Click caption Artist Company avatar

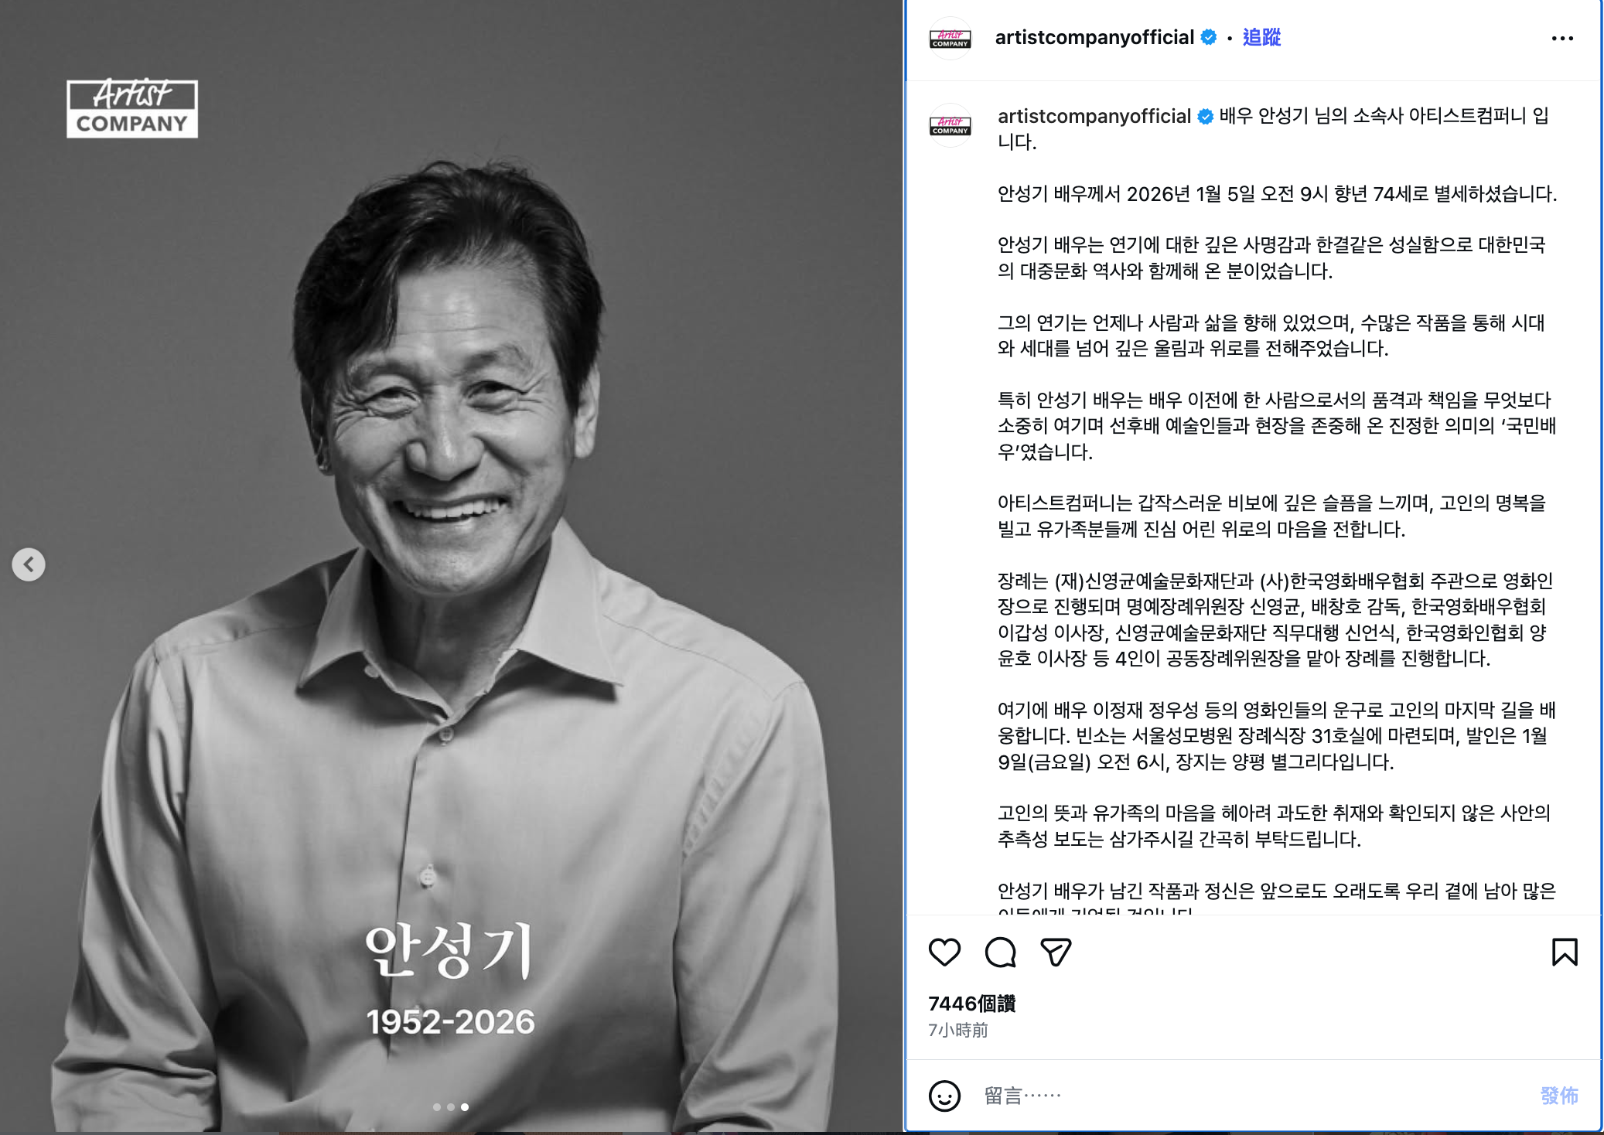pyautogui.click(x=950, y=125)
